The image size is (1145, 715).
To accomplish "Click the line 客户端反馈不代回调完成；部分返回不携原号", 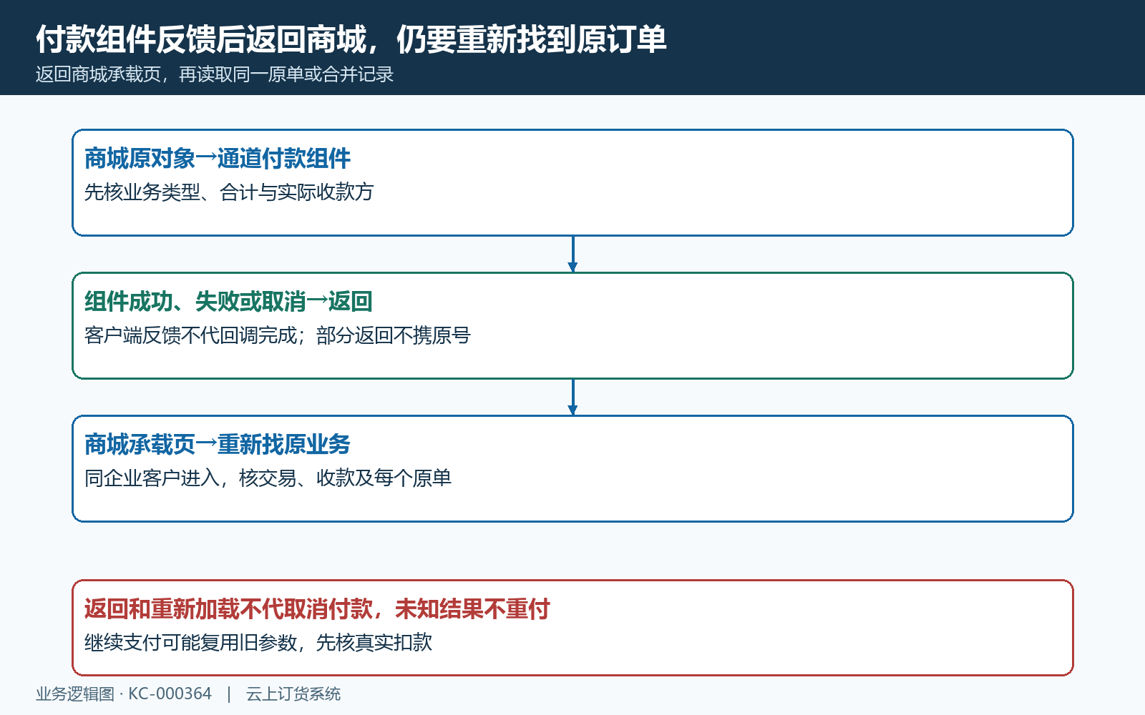I will 278,335.
